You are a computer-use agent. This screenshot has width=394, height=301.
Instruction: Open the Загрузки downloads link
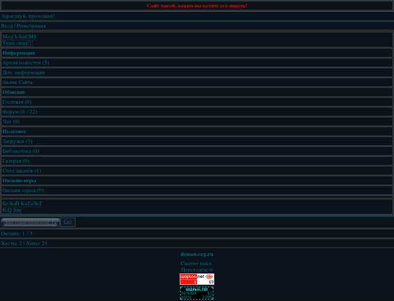[x=17, y=141]
